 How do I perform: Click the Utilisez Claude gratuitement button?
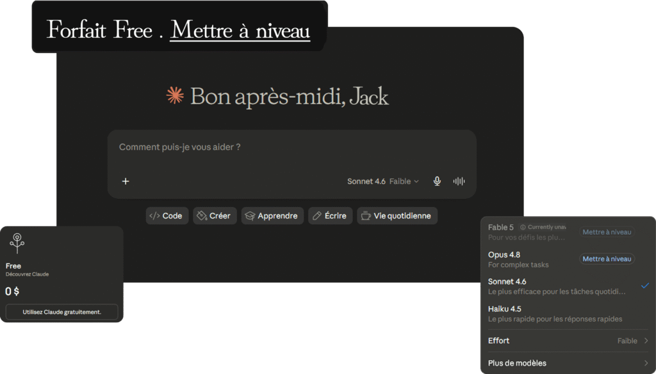click(x=62, y=312)
